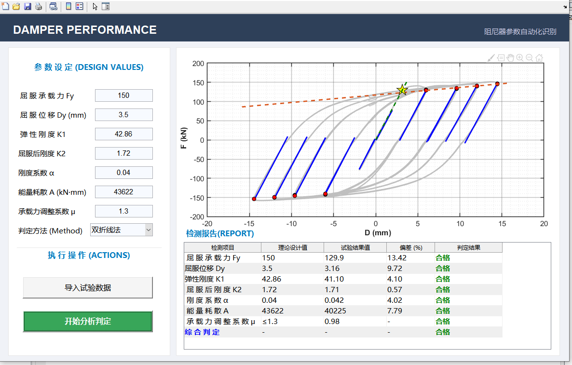572x365 pixels.
Task: Select deviation cell 7.79
Action: (x=411, y=311)
